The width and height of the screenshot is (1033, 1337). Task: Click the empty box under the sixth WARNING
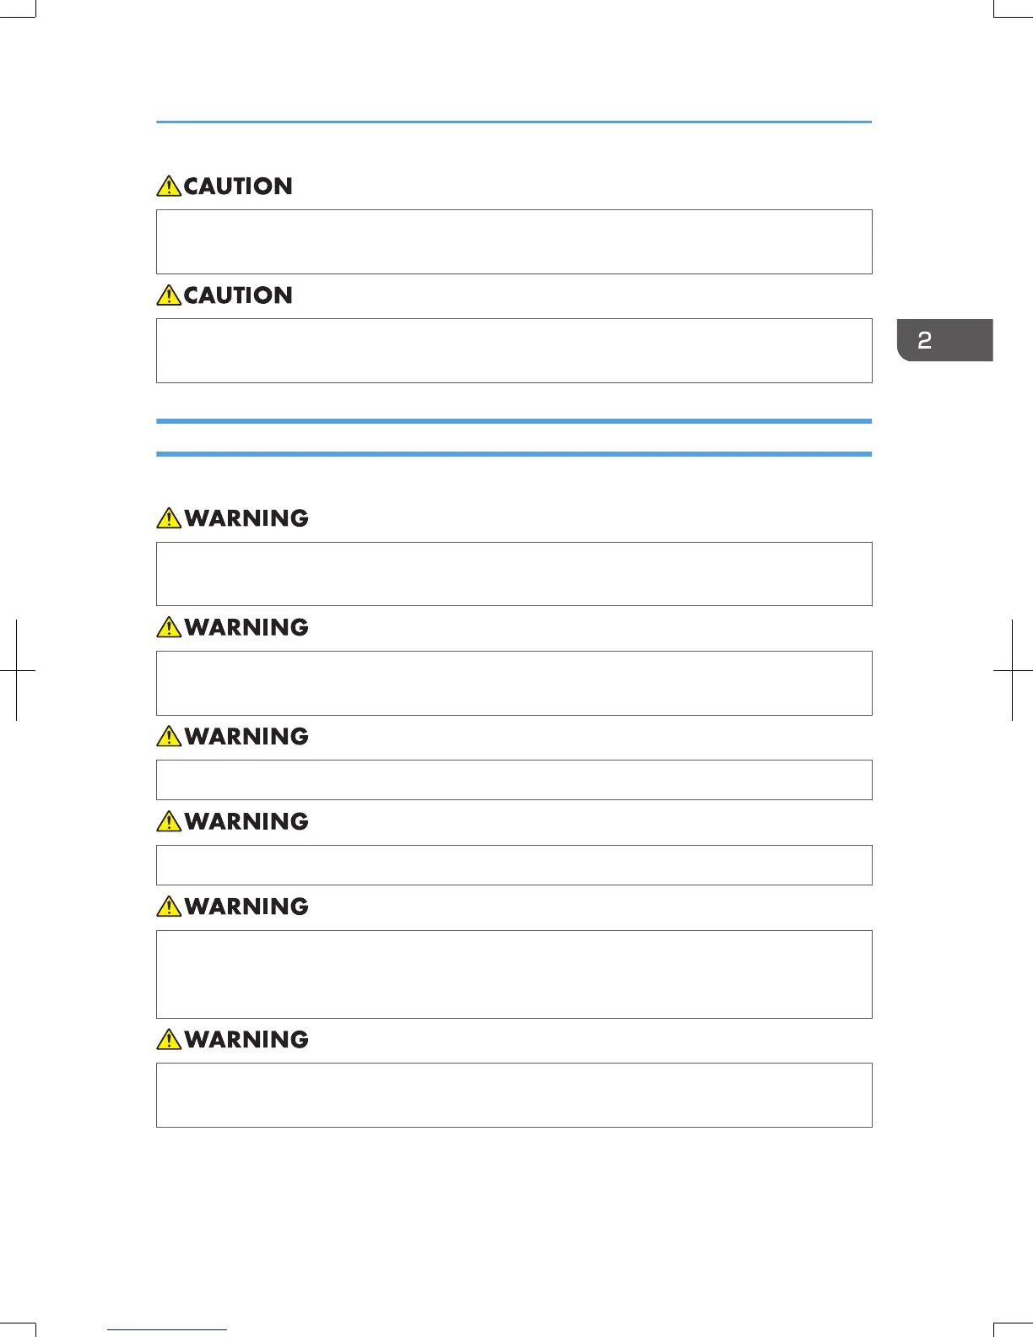(514, 1095)
